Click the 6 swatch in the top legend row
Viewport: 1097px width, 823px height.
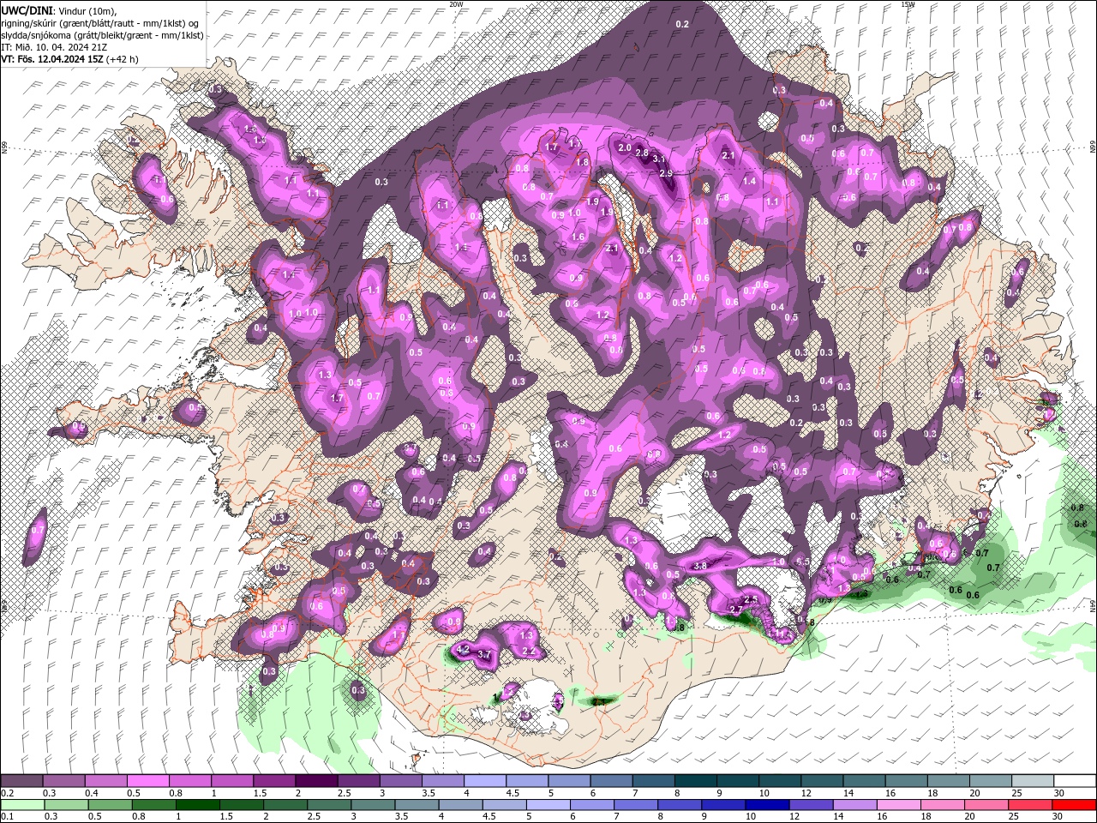[610, 781]
